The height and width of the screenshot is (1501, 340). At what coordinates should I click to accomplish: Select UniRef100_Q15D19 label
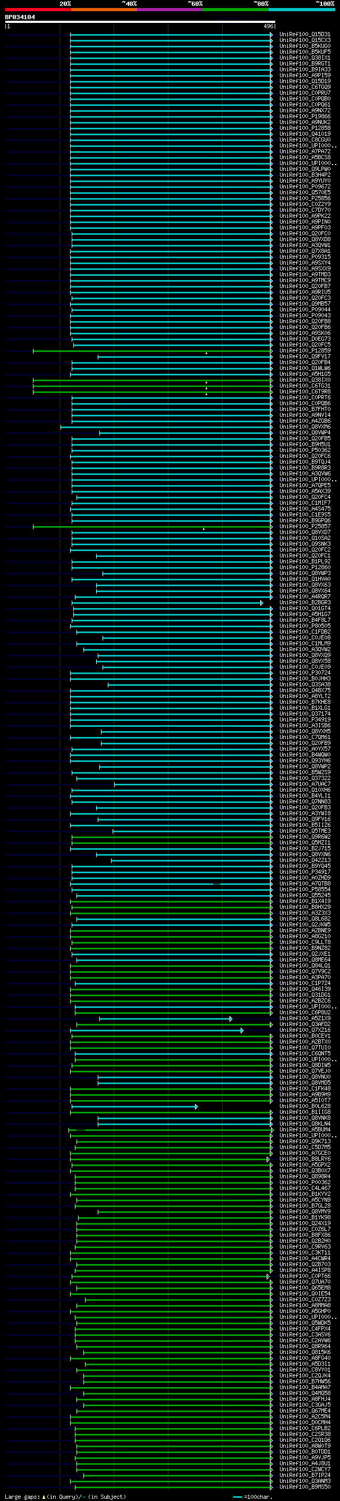tap(304, 81)
